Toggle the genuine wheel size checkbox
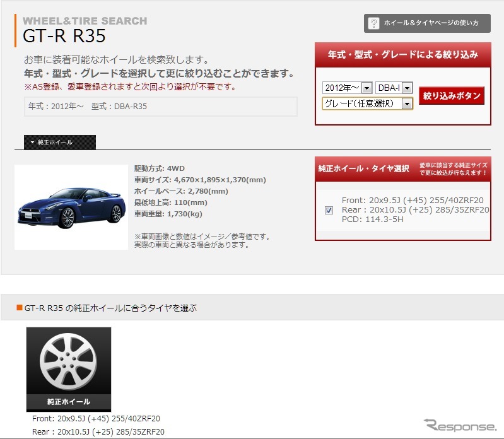Screen dimensions: 504x439 click(x=329, y=210)
